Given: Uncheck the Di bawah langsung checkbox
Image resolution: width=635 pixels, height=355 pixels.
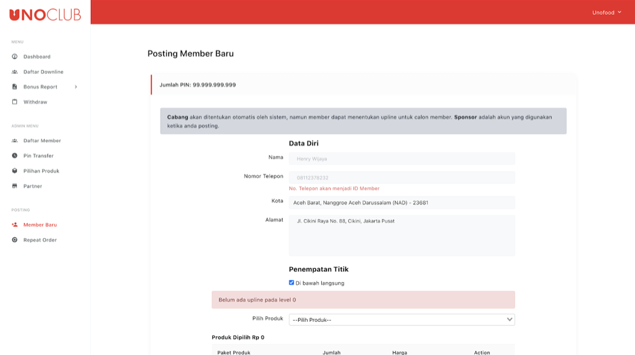Looking at the screenshot, I should tap(291, 283).
